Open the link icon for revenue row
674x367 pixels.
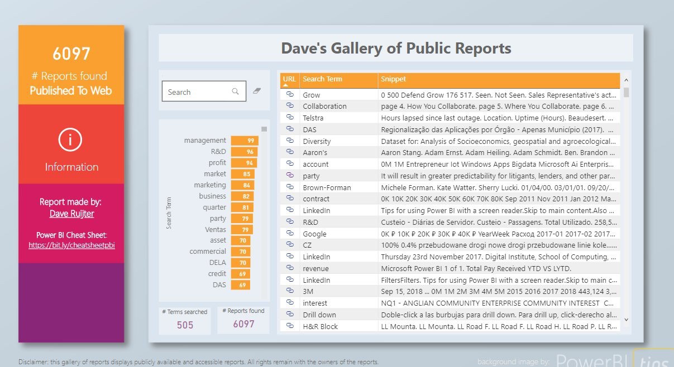click(x=290, y=268)
